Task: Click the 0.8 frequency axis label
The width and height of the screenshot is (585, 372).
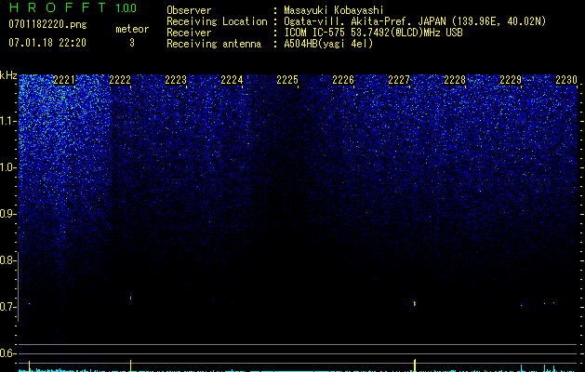Action: click(x=7, y=260)
